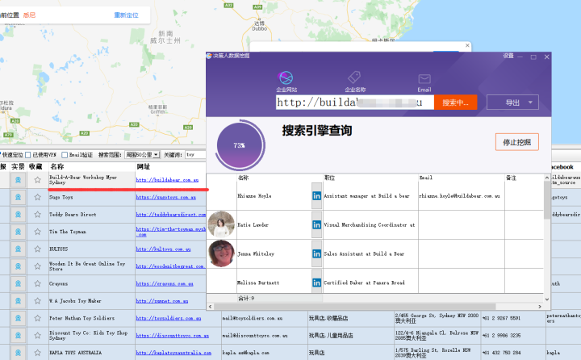Open street view for Peter Nathan Toy Soldiers
Screen dimensions: 581x360
[18, 318]
